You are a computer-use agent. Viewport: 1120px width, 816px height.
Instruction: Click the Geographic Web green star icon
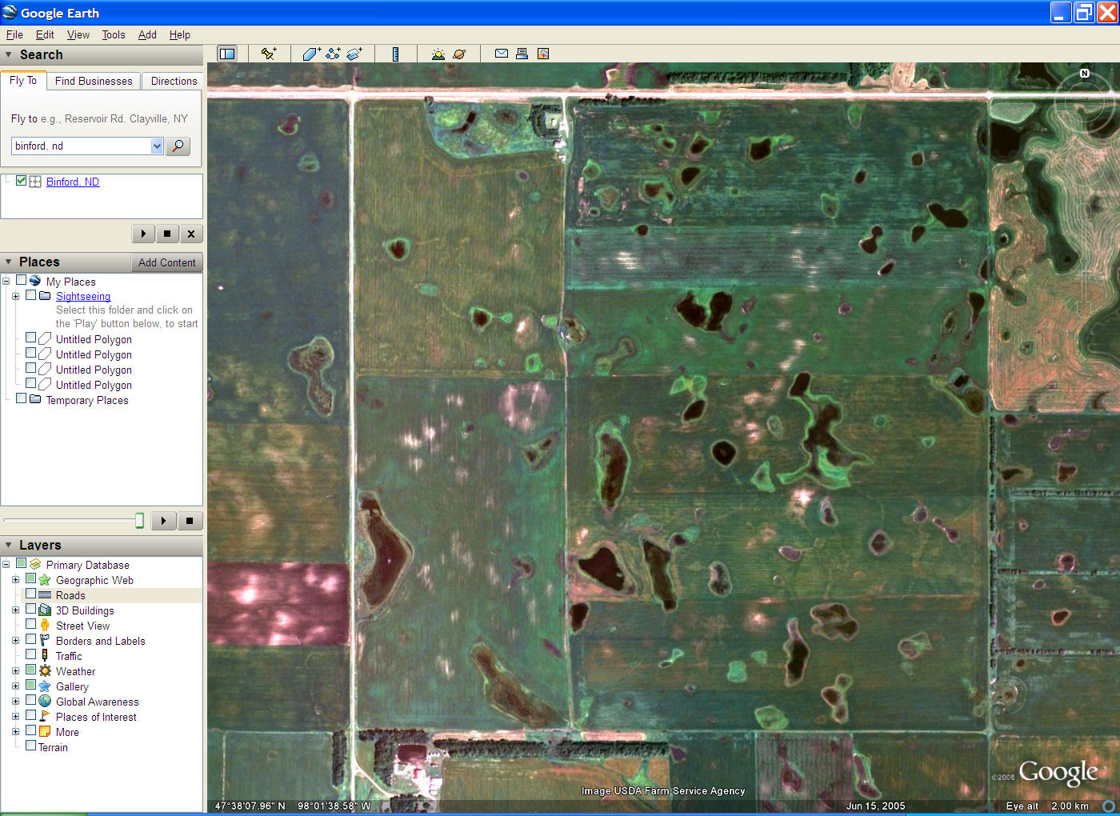point(45,580)
